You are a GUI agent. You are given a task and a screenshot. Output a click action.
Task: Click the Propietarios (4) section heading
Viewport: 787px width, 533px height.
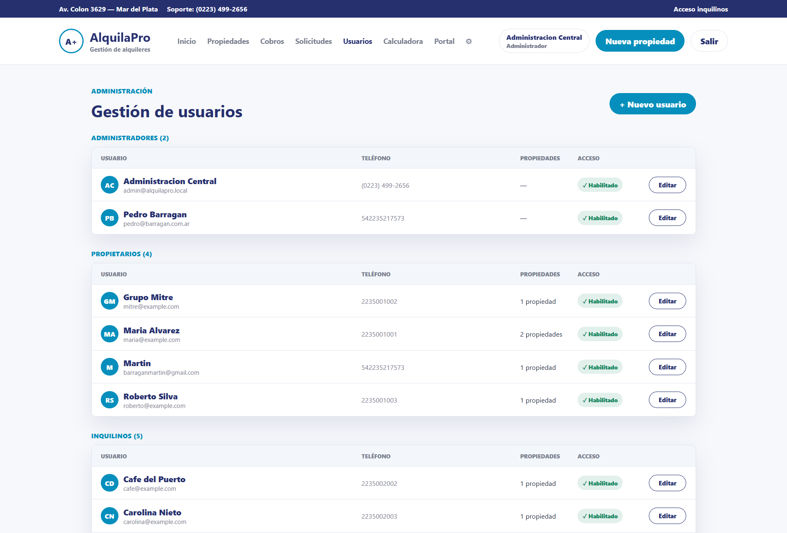[121, 254]
